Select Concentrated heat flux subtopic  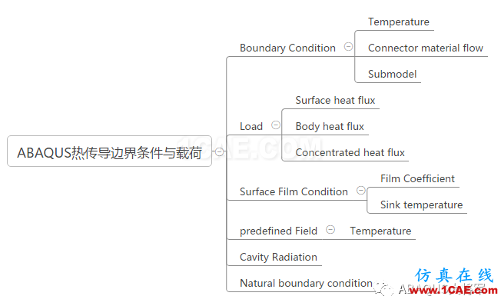click(350, 153)
